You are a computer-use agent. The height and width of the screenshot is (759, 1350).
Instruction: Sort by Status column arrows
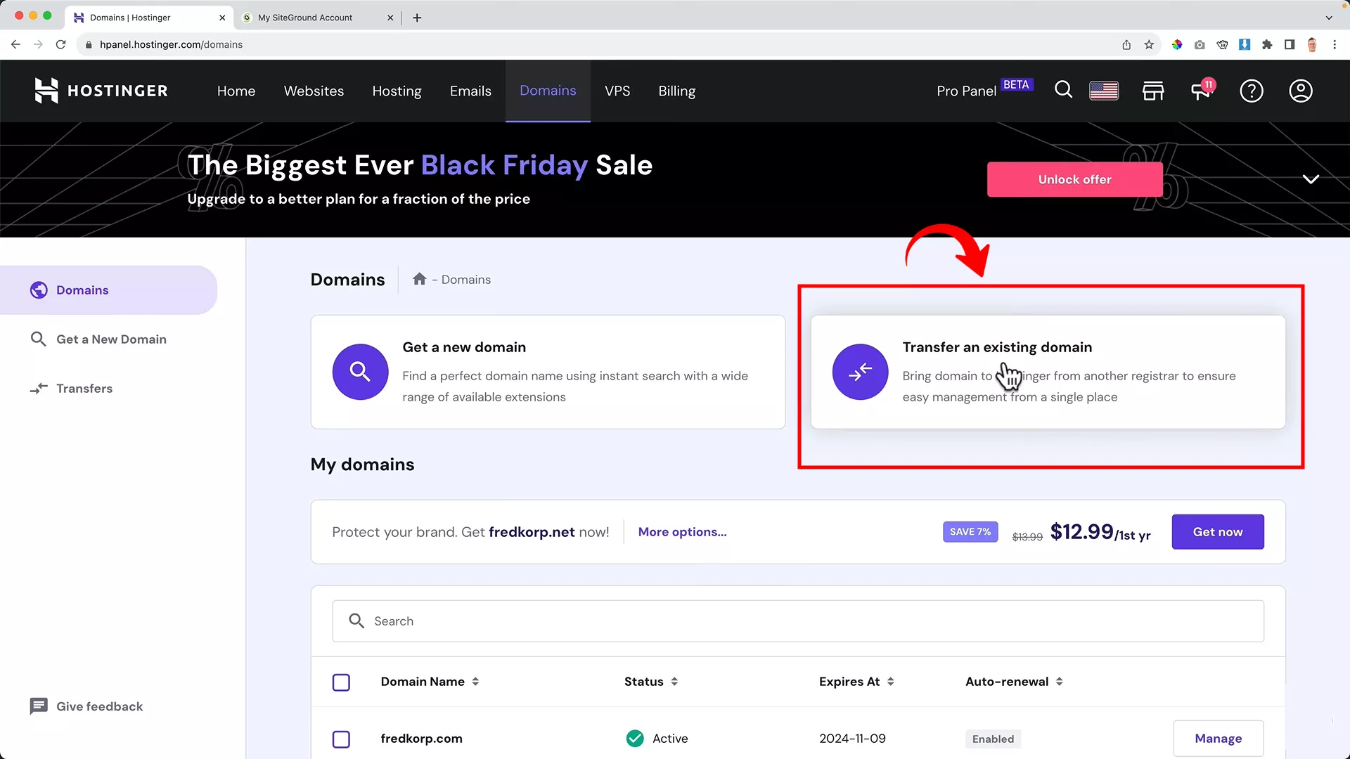point(674,682)
